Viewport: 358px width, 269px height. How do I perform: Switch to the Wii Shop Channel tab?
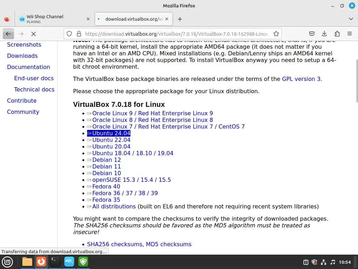click(x=54, y=19)
